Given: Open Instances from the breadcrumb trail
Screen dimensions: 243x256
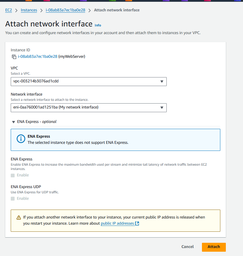Looking at the screenshot, I should click(29, 10).
